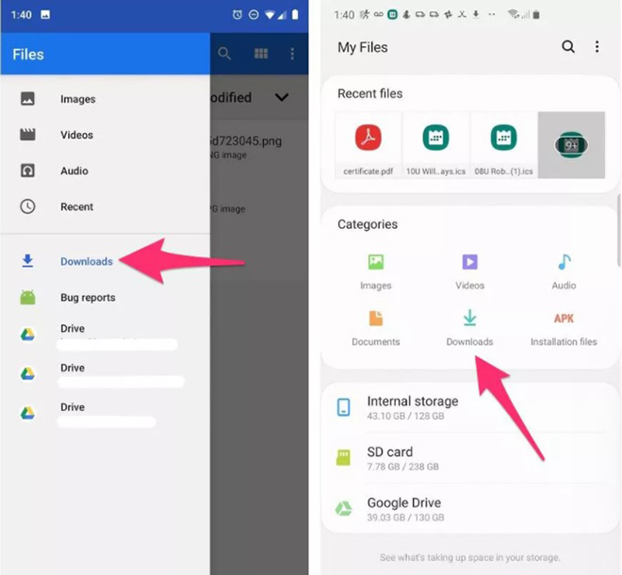Open 08U Rob..(1).ics recent file
Viewport: 622px width, 575px height.
pos(504,145)
